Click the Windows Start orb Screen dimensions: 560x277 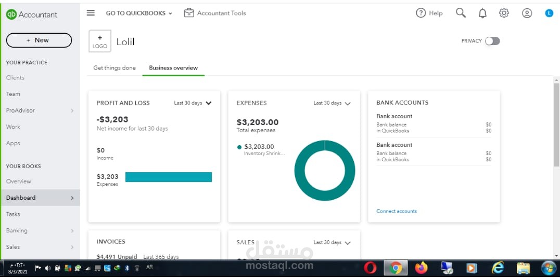click(548, 268)
